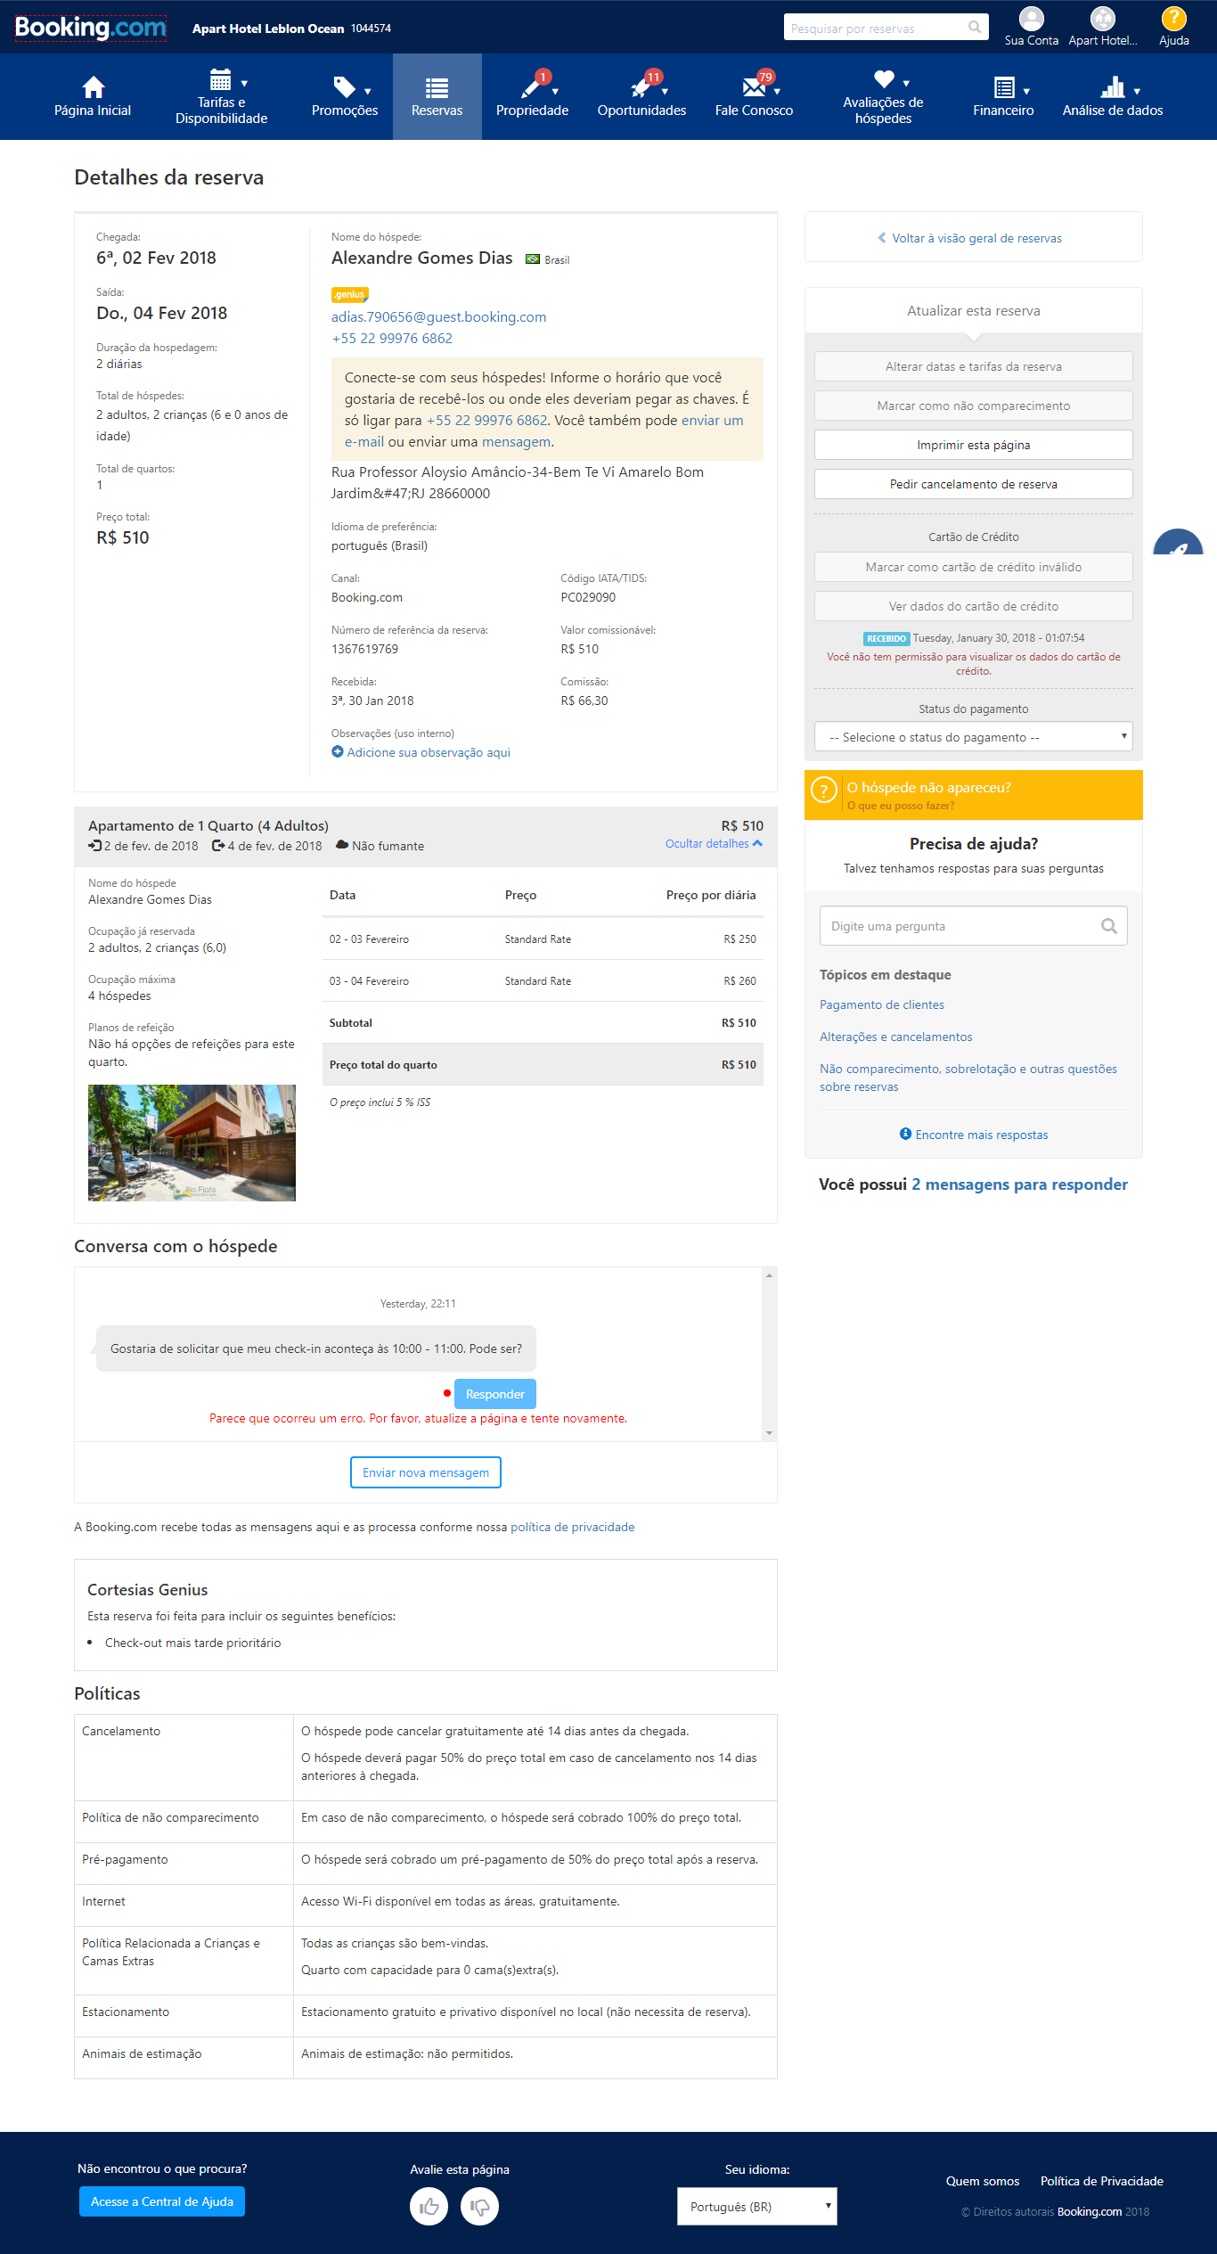Click the thumbs up rating icon
Viewport: 1217px width, 2254px height.
(x=429, y=2206)
